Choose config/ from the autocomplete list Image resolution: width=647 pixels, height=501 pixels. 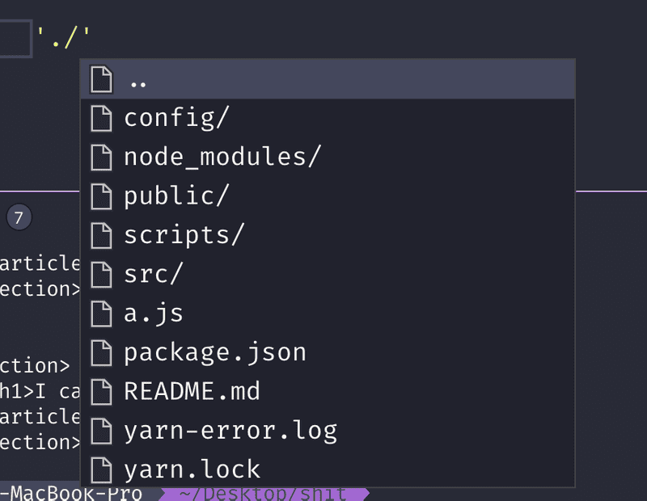click(177, 118)
